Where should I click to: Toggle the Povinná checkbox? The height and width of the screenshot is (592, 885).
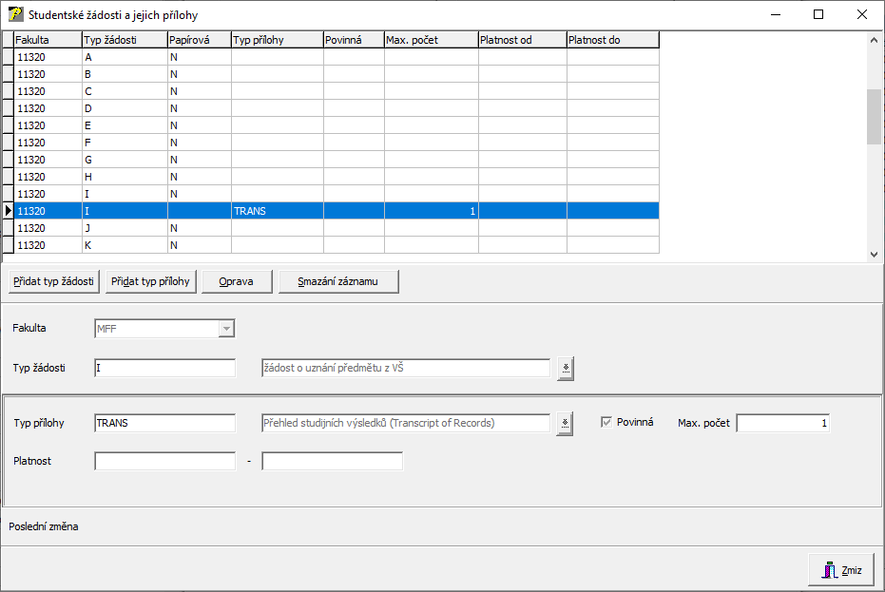[606, 423]
